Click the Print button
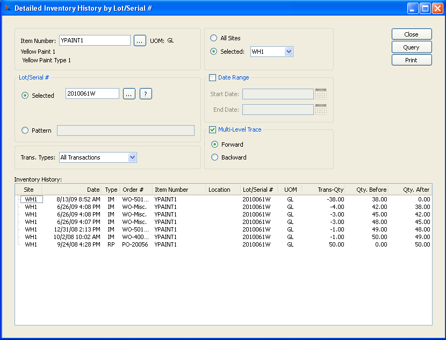Image resolution: width=446 pixels, height=340 pixels. click(412, 60)
